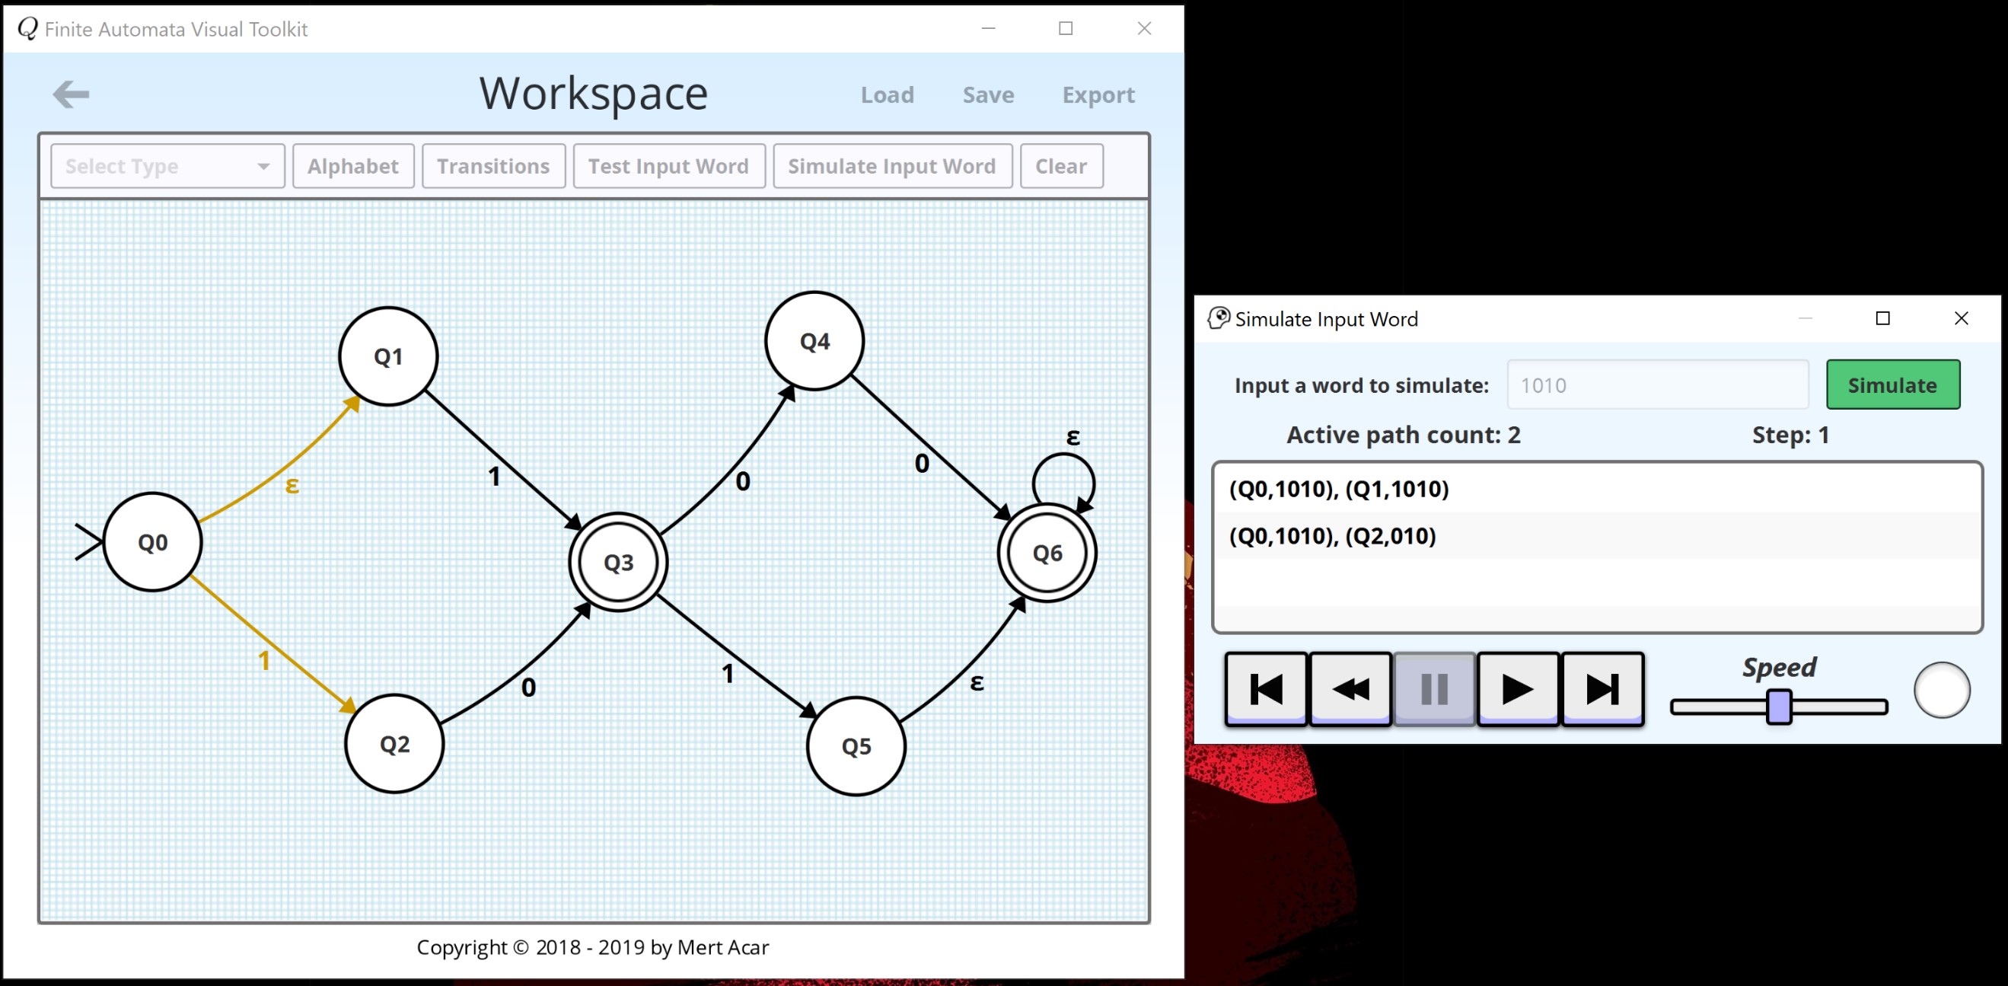2008x986 pixels.
Task: Click the circular control beside the Speed slider
Action: click(x=1941, y=689)
